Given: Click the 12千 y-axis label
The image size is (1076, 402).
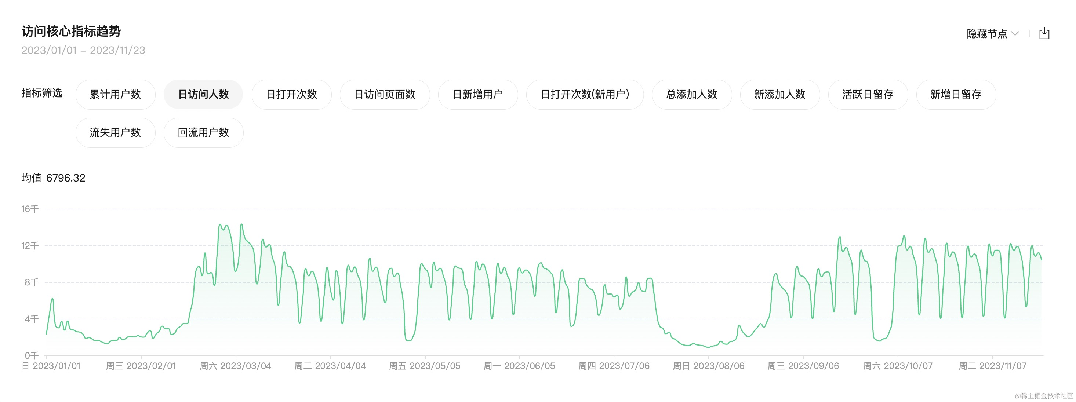Looking at the screenshot, I should click(30, 245).
